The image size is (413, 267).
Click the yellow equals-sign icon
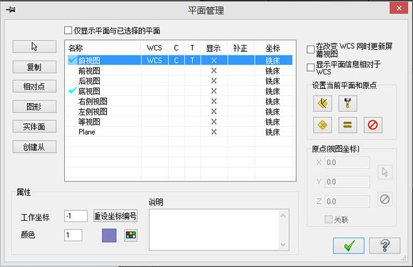coord(347,125)
